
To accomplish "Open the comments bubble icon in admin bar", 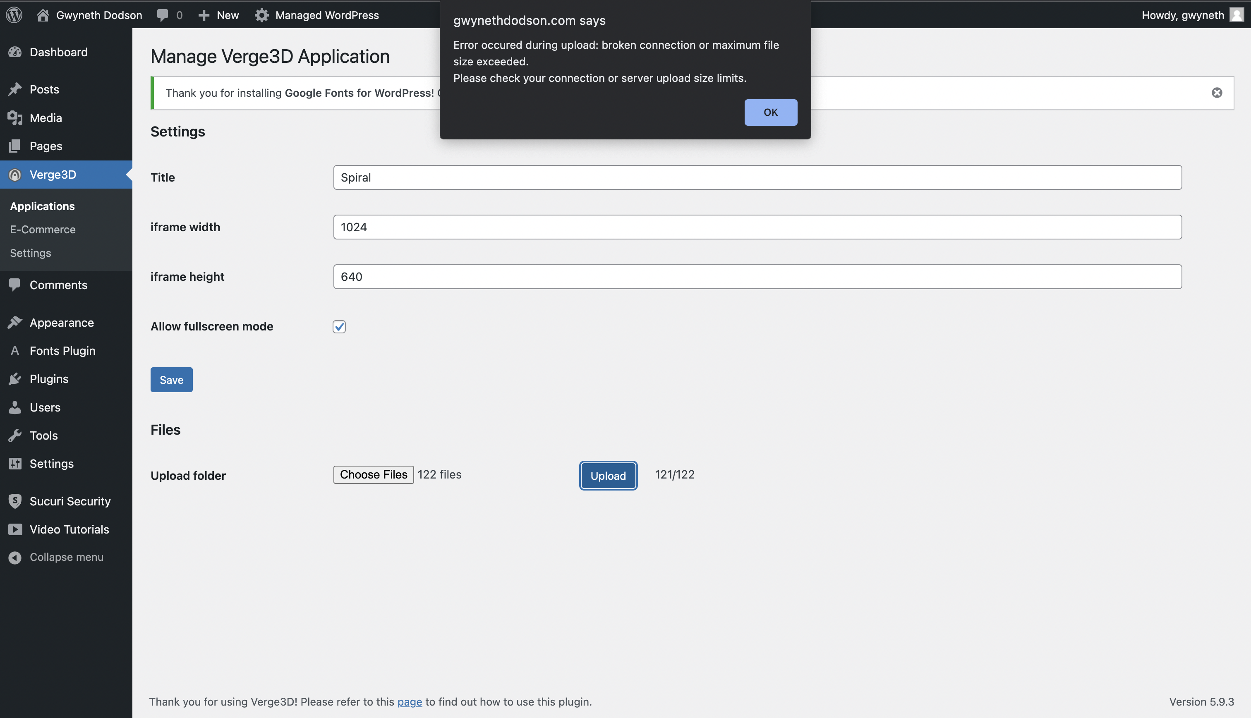I will pos(162,15).
